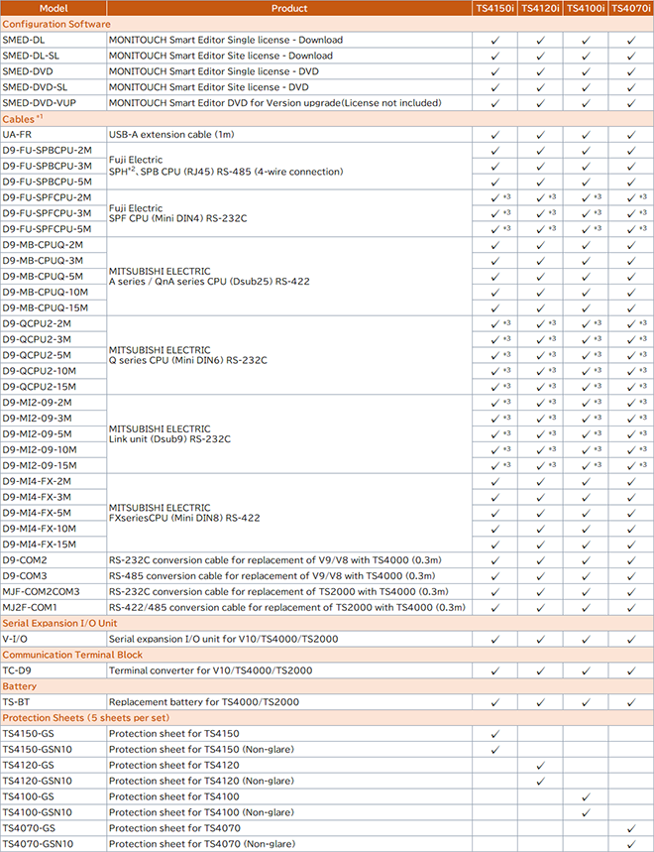Image resolution: width=654 pixels, height=852 pixels.
Task: Click FXseriesCPU (Mini DIN8) RS-422 description
Action: point(184,513)
